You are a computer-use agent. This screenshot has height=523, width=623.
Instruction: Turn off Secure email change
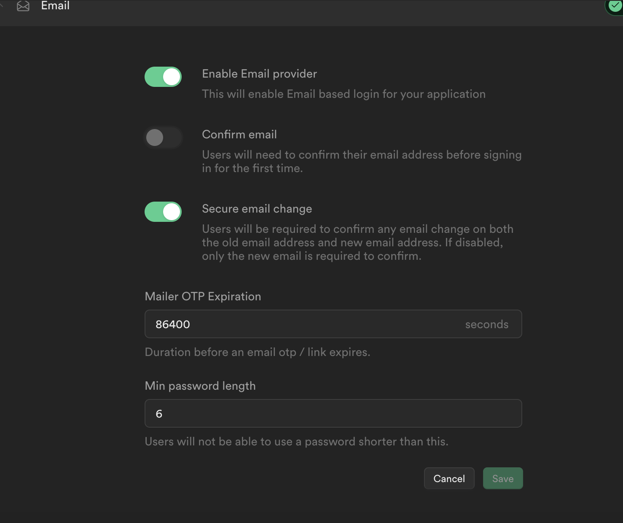coord(163,212)
